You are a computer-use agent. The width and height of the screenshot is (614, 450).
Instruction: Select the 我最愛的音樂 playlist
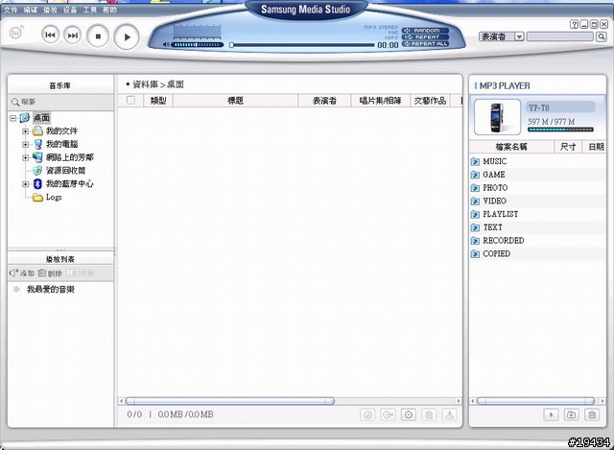51,290
